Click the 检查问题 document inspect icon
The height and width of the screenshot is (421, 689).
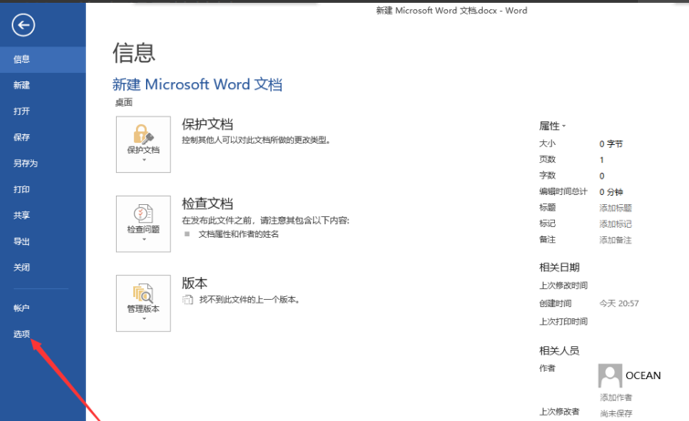point(143,224)
